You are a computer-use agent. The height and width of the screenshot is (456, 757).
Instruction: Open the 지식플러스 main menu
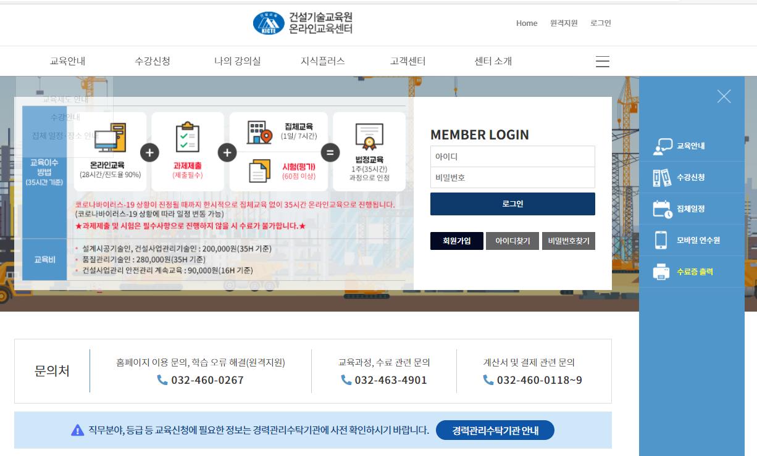coord(323,61)
